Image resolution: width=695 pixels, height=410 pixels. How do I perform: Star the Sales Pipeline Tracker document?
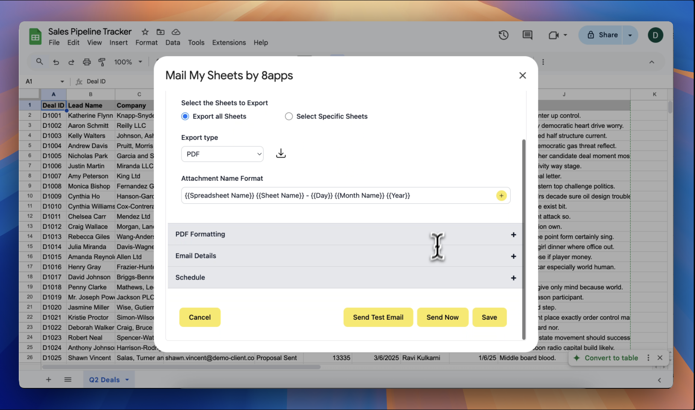tap(145, 32)
